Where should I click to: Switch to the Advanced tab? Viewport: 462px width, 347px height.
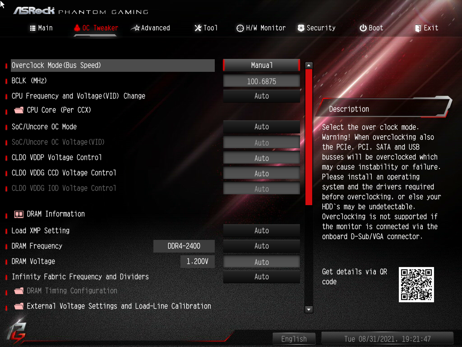coord(151,28)
